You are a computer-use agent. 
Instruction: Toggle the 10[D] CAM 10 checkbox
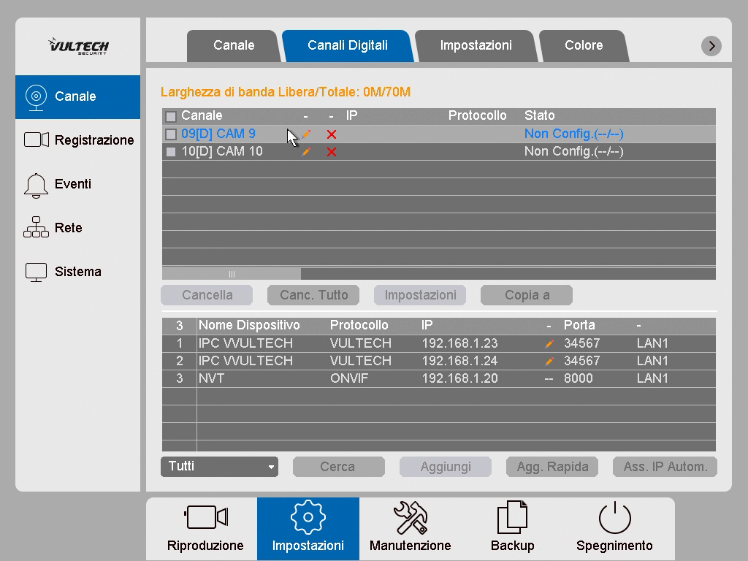coord(171,152)
